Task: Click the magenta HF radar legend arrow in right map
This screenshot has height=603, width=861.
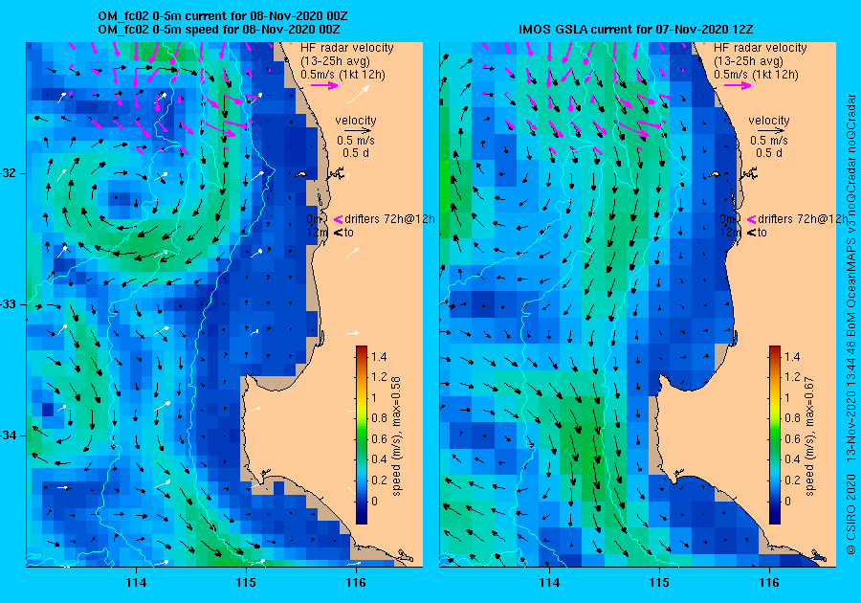Action: (x=738, y=85)
